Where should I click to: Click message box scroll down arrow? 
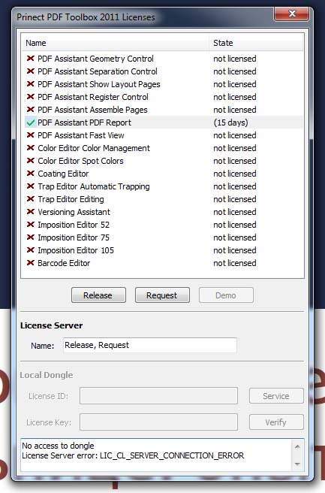(x=297, y=464)
